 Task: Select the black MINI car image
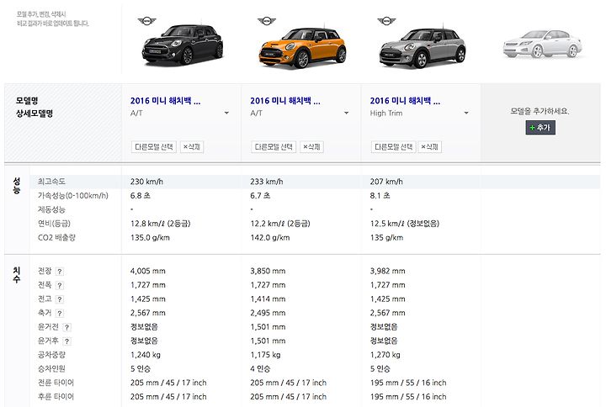click(x=183, y=45)
